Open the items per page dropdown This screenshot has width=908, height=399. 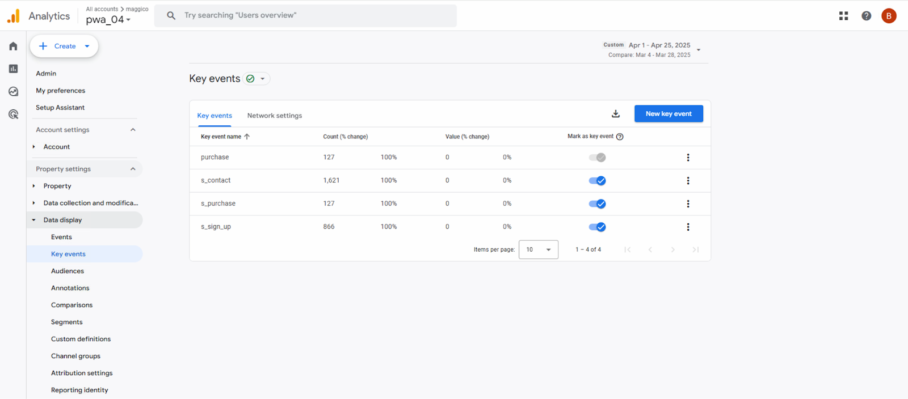pos(538,249)
